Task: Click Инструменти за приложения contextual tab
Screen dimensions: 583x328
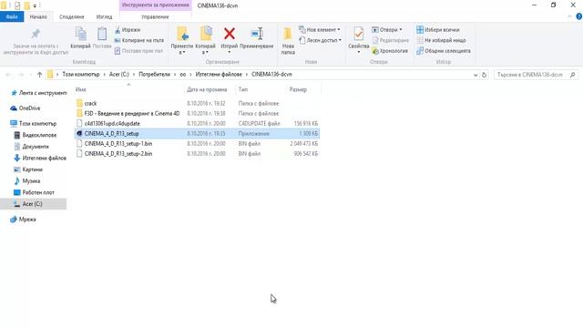Action: (156, 5)
